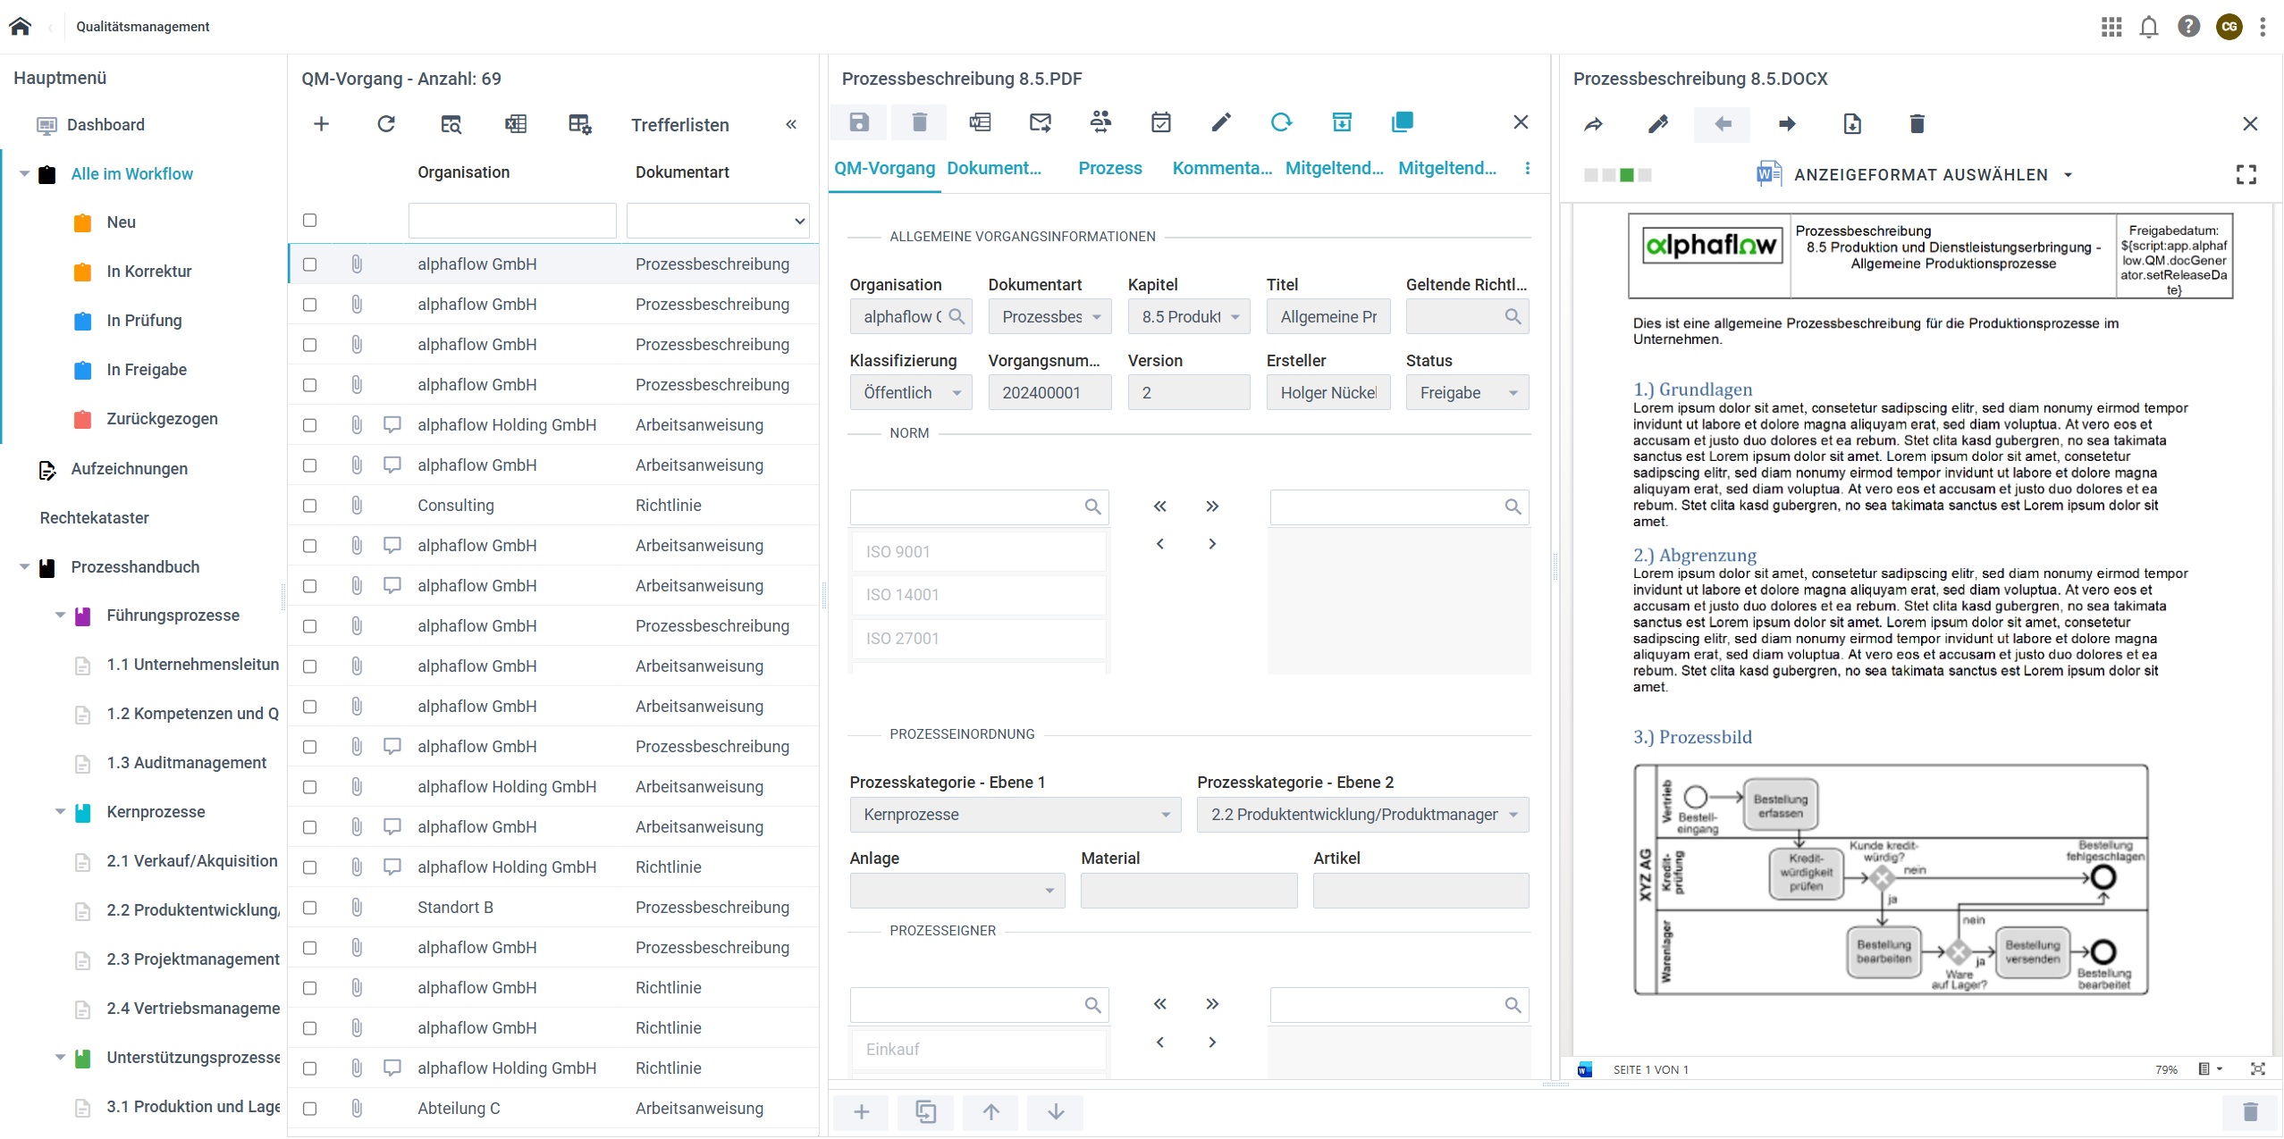Click the Organisation filter input field

pyautogui.click(x=511, y=221)
